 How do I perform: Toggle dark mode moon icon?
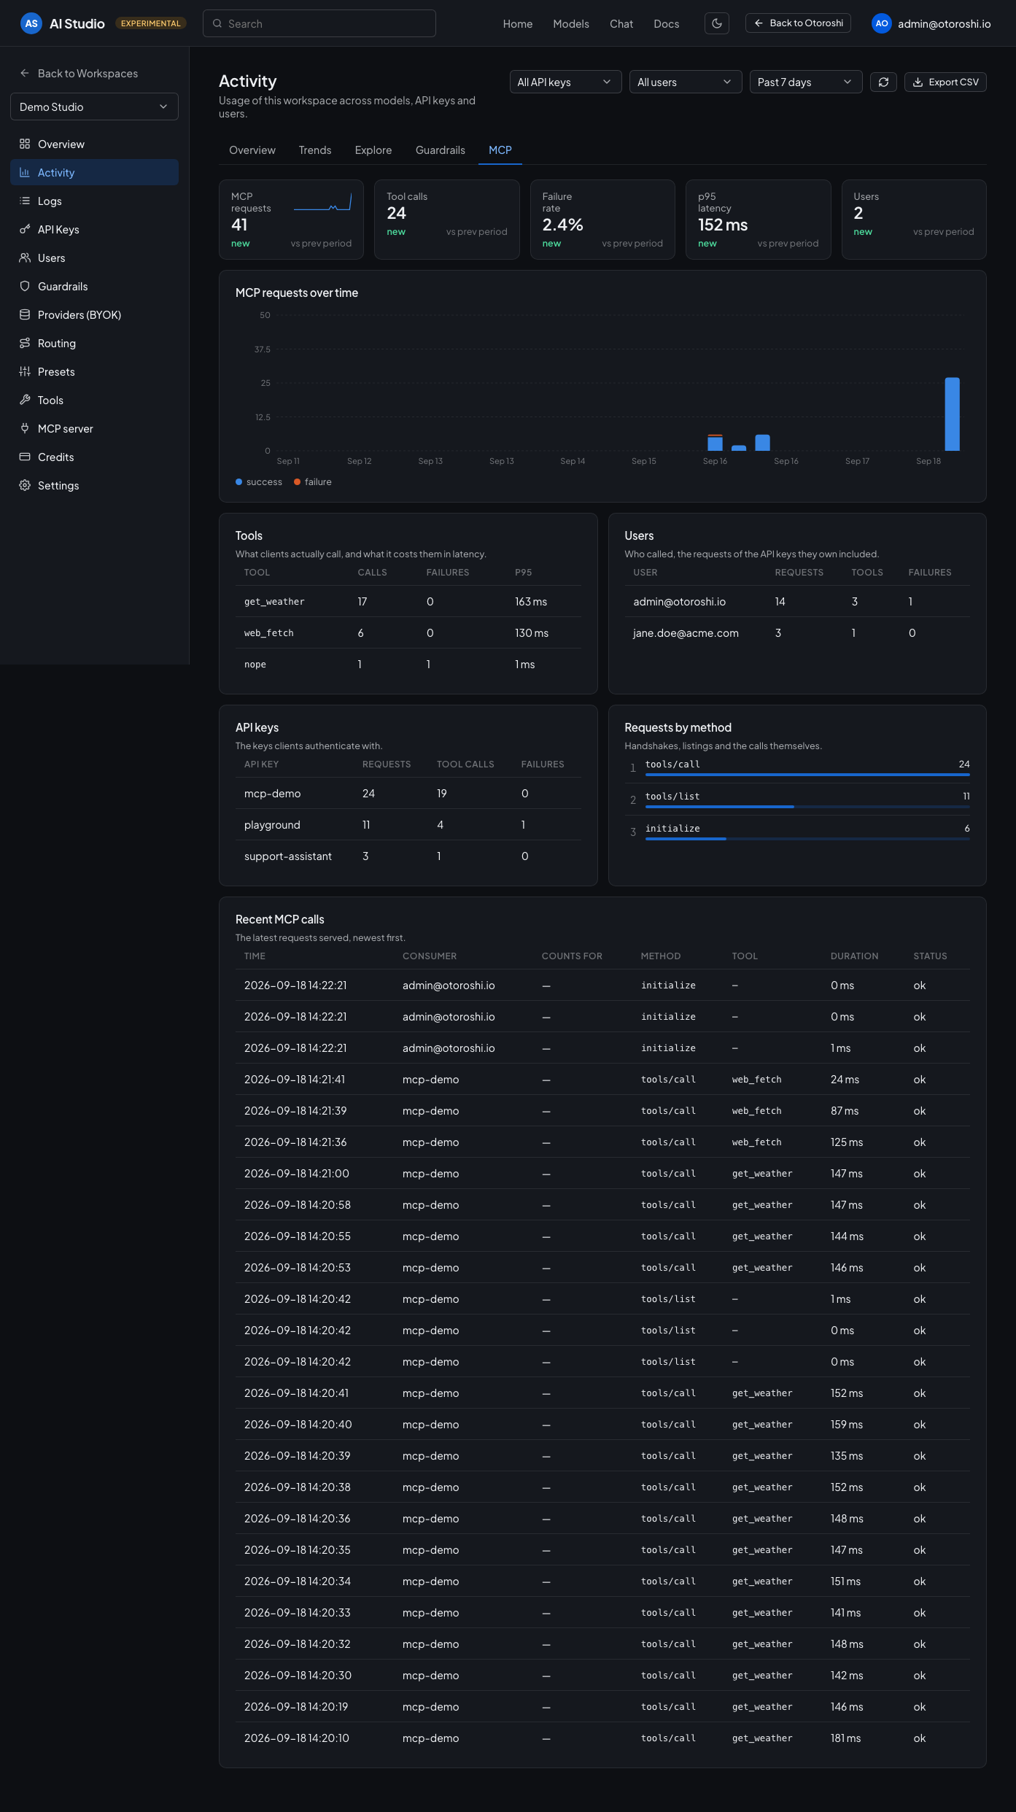point(717,23)
